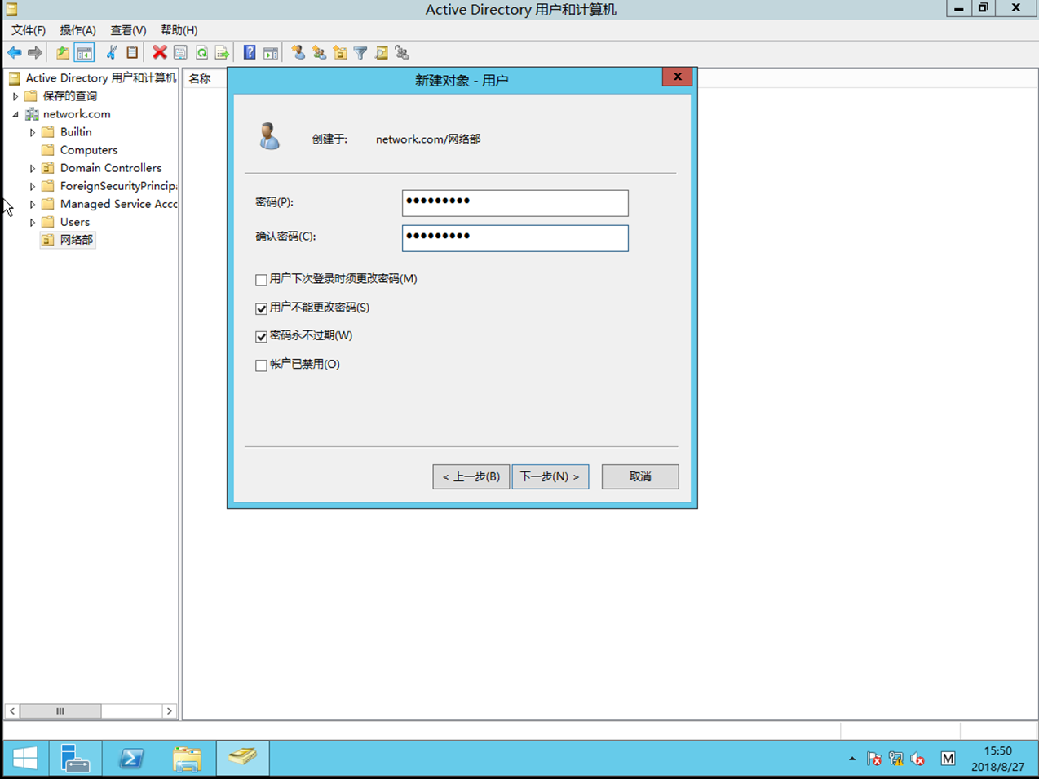Toggle the action pane icon

271,53
